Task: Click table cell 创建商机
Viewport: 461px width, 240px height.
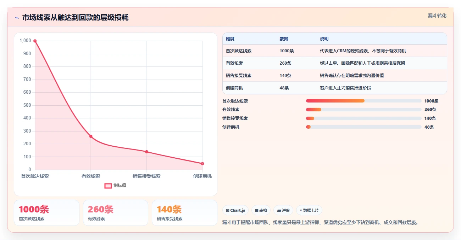Action: 234,88
